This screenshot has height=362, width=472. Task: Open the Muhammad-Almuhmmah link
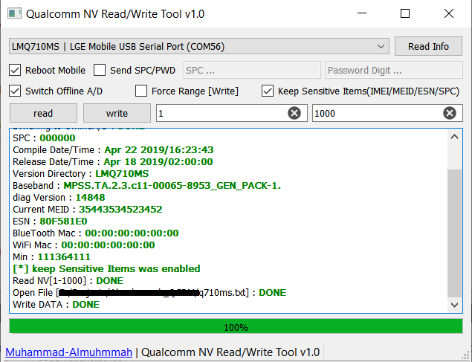(68, 352)
